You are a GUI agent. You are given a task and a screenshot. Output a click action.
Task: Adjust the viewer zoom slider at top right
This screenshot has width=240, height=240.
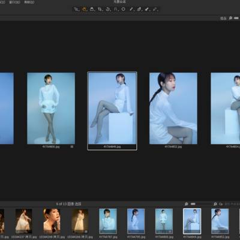click(236, 18)
